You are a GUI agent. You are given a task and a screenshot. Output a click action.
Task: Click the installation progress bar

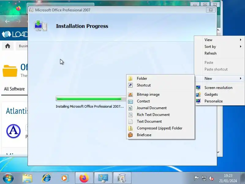(x=91, y=98)
